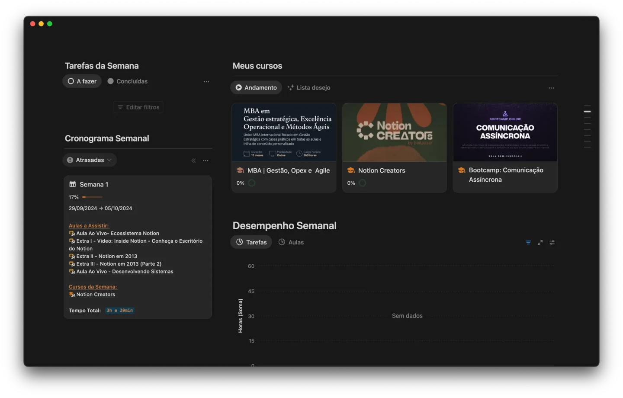Open the Meus cursos more options menu

(x=551, y=88)
